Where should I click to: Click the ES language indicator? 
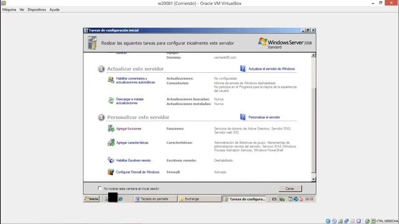pos(274,199)
